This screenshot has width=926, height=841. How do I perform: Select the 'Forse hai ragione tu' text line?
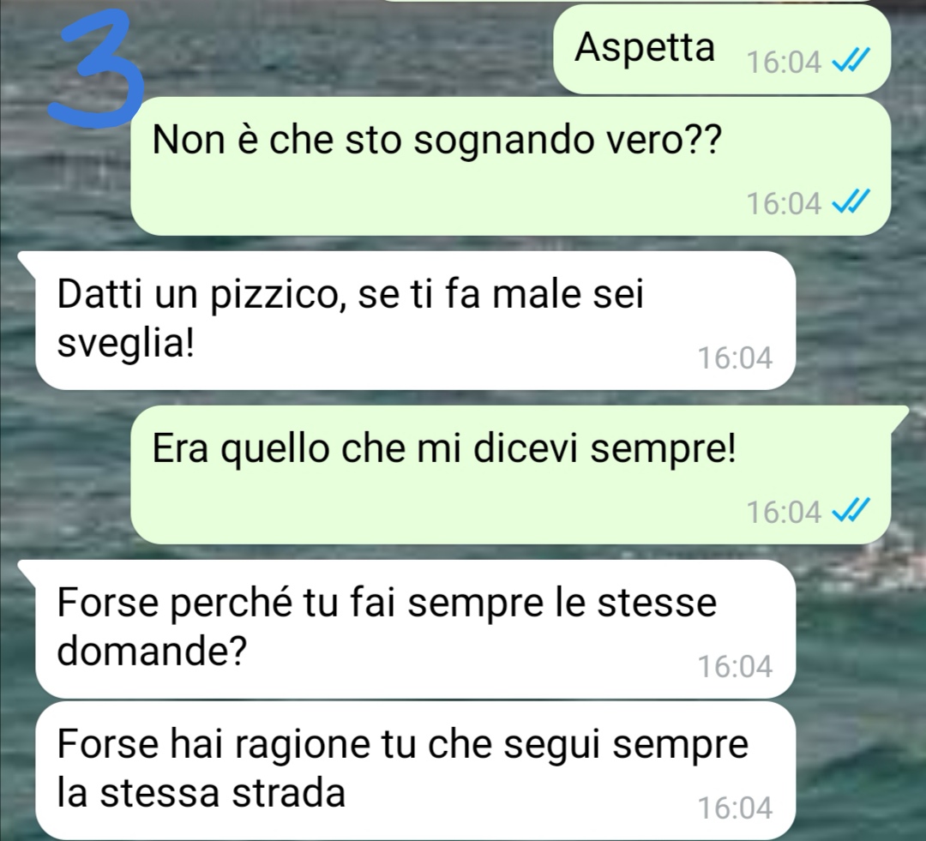403,744
